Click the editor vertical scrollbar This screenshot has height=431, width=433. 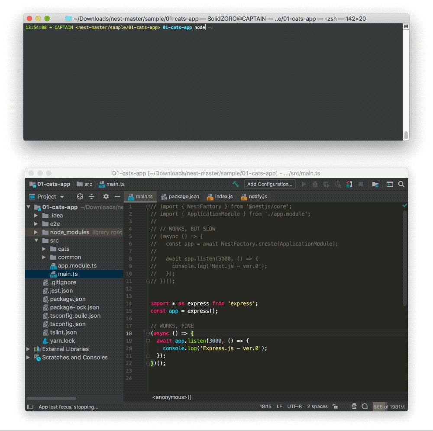[x=405, y=259]
